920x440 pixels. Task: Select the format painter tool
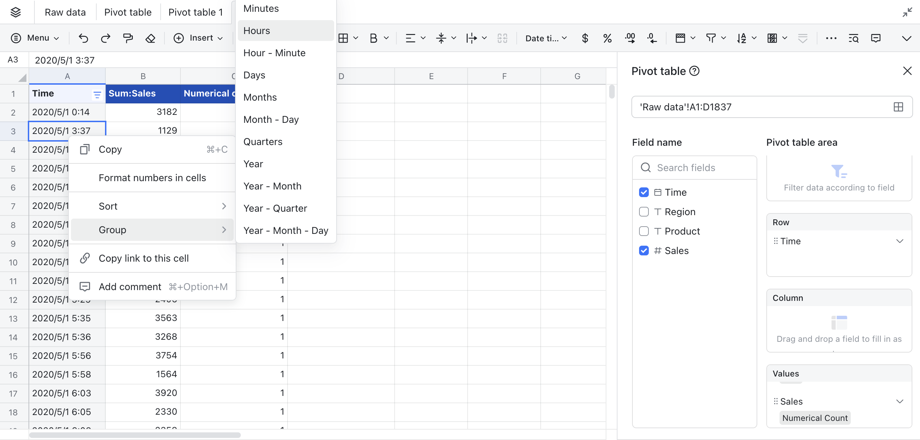[x=128, y=38]
